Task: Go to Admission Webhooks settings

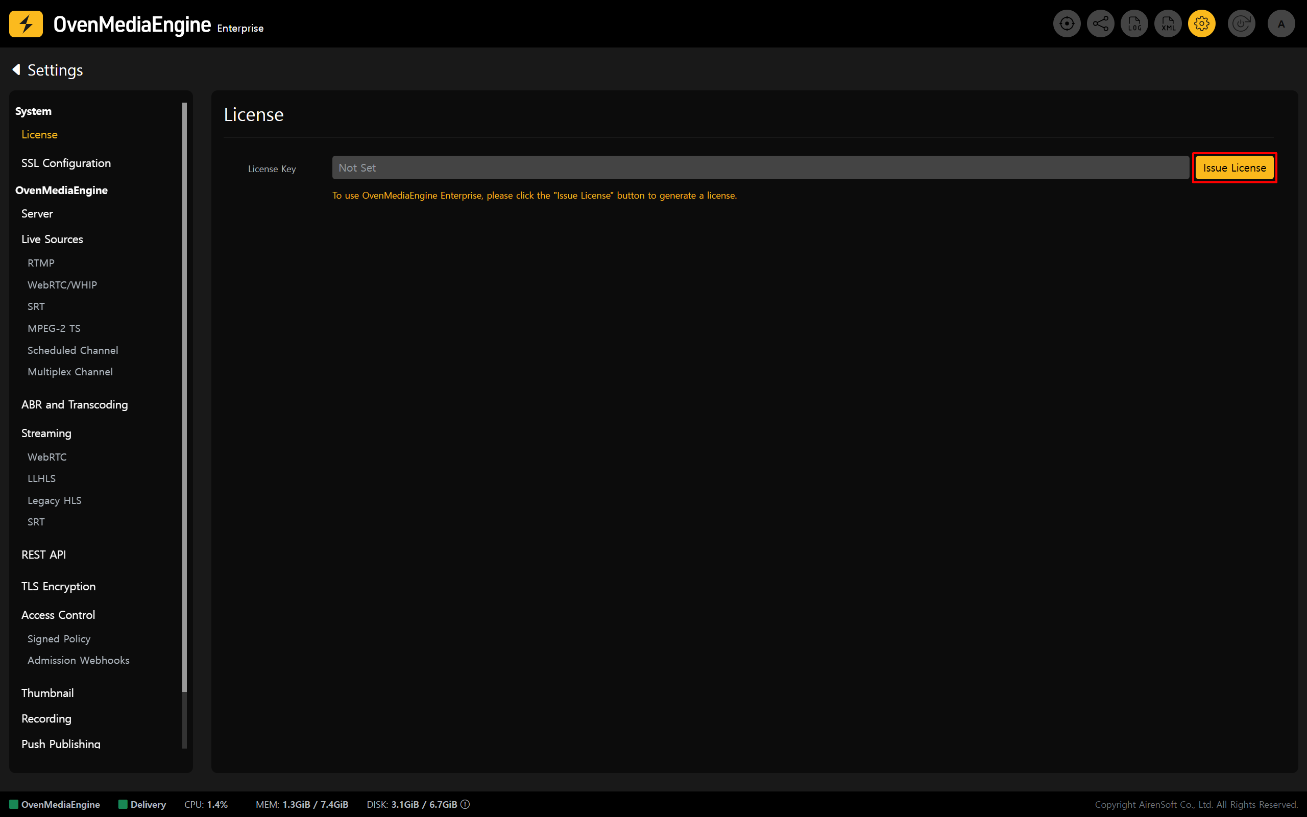Action: pyautogui.click(x=78, y=660)
